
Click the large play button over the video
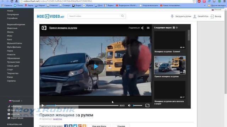(x=96, y=66)
